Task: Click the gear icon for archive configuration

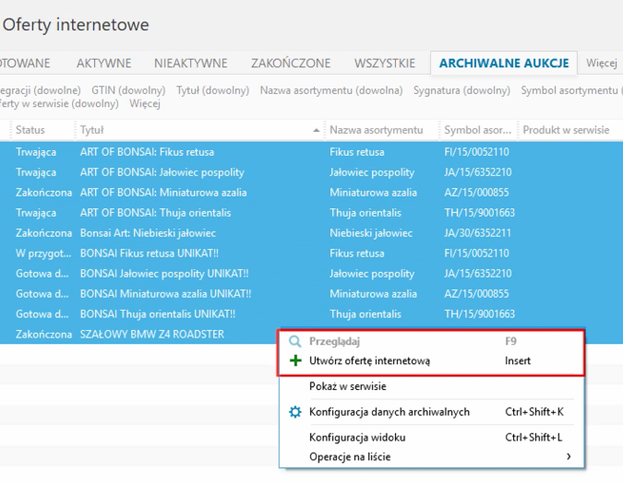Action: pyautogui.click(x=295, y=412)
